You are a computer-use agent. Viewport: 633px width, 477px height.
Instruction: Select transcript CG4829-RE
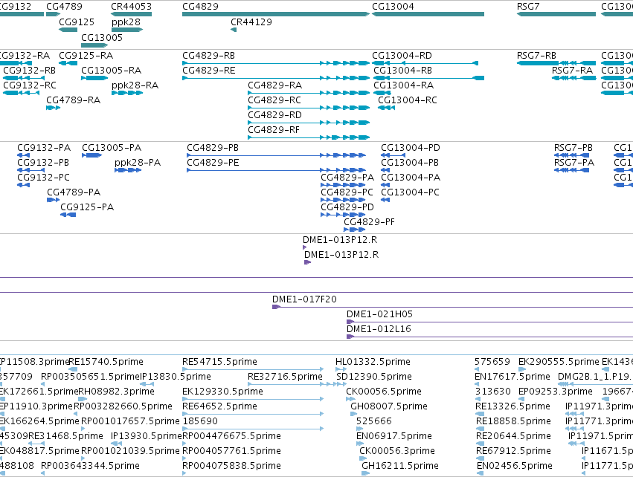point(276,78)
